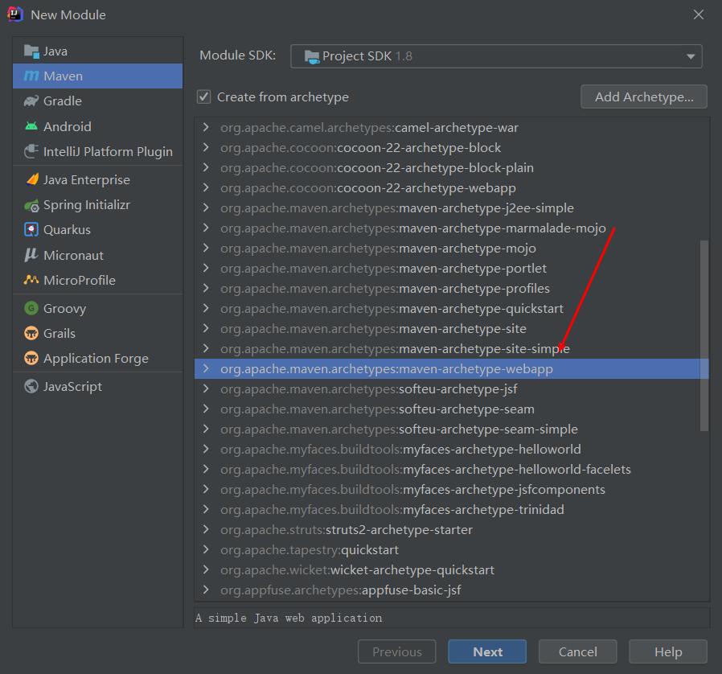Expand myfaces-archetype-trinidad node
Image resolution: width=722 pixels, height=674 pixels.
coord(206,509)
